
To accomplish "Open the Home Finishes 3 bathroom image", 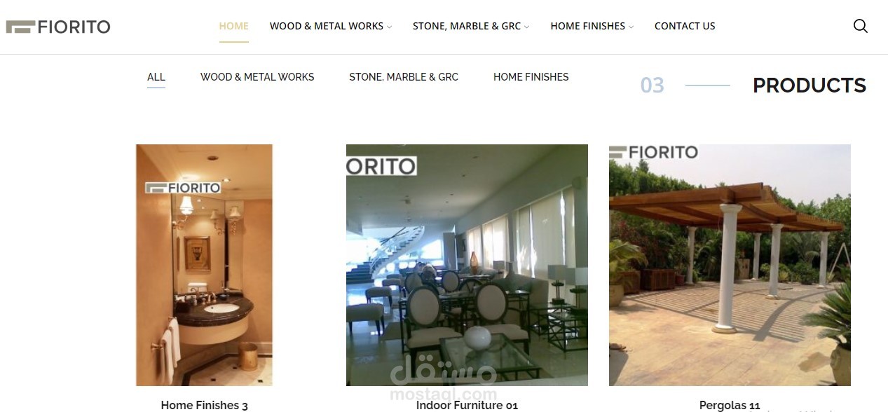I will (204, 265).
